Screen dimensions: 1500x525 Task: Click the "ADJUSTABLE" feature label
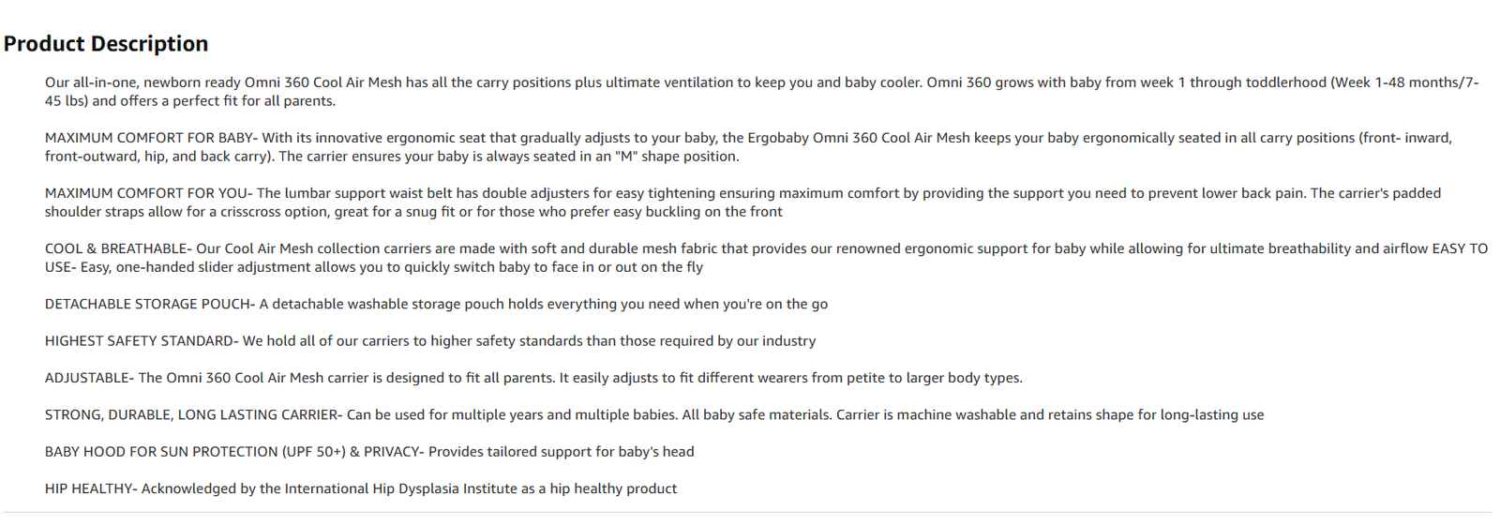tap(87, 378)
